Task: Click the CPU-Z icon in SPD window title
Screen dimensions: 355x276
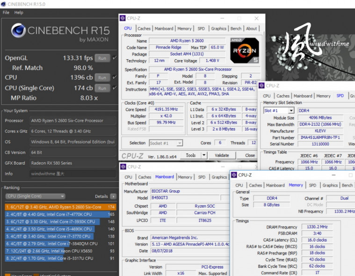Action: (261, 86)
